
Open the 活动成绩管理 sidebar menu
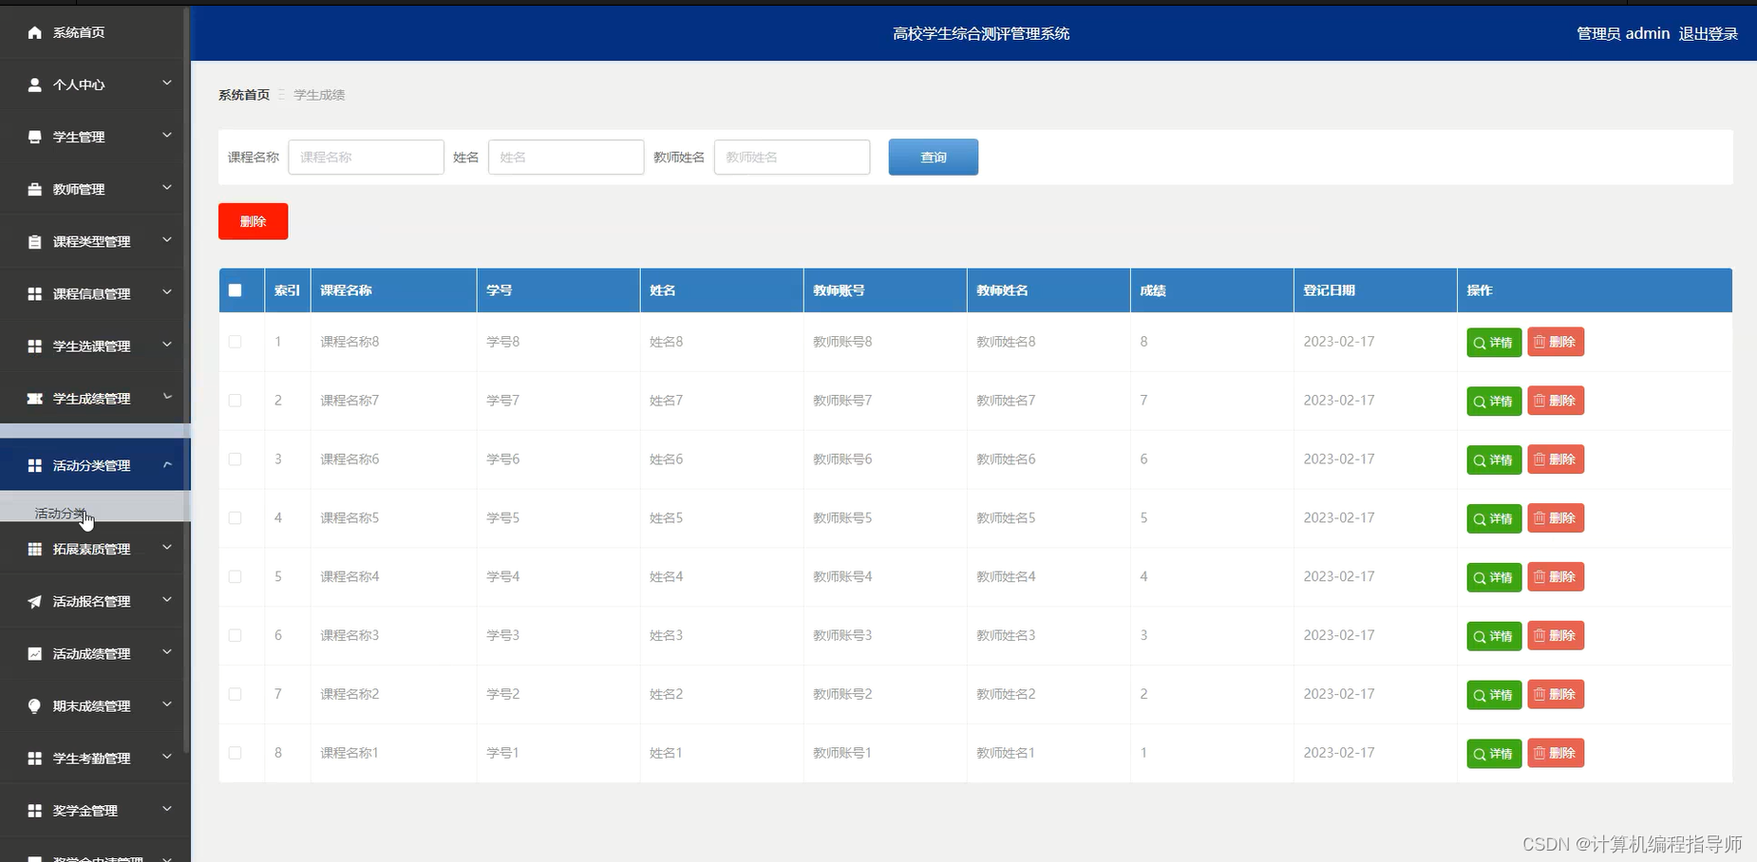click(x=91, y=653)
